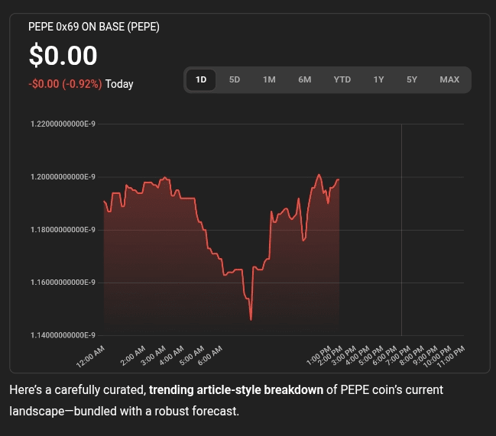The image size is (496, 436).
Task: Click the 1.14000000000E-9 y-axis label
Action: pos(63,335)
